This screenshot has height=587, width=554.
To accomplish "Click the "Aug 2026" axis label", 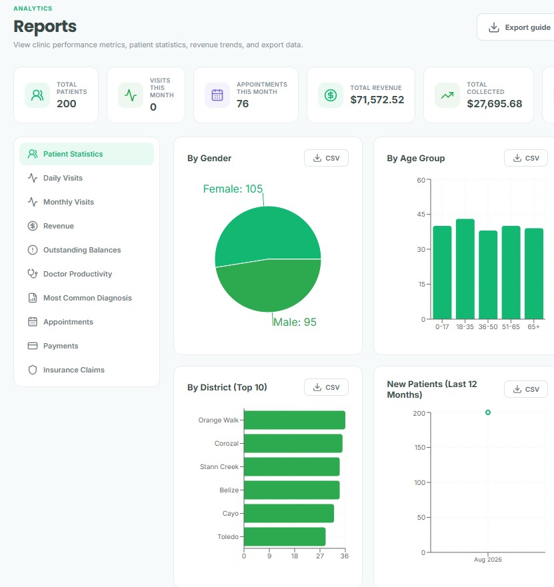I will (x=488, y=559).
